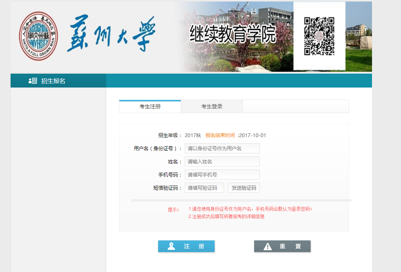Switch to the 考生注册 tab
Screen dimensions: 401x272
click(150, 106)
